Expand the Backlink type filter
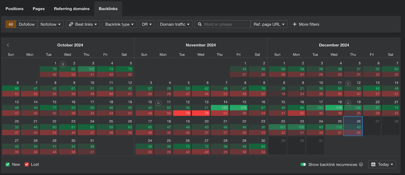 [119, 24]
